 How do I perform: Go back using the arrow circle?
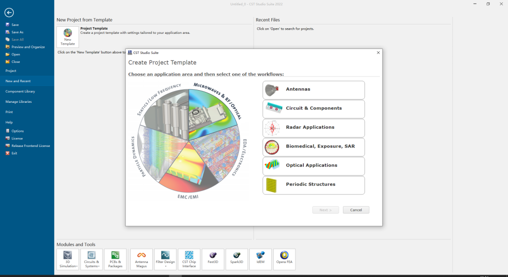click(9, 13)
